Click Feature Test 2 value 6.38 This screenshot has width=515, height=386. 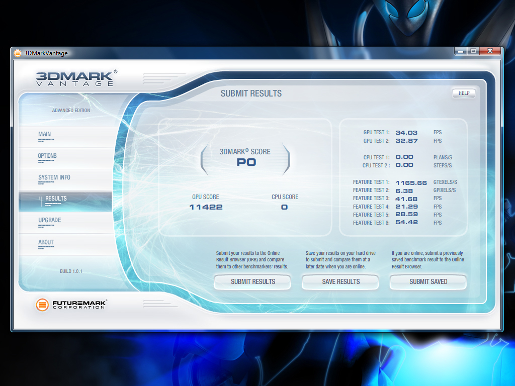404,191
